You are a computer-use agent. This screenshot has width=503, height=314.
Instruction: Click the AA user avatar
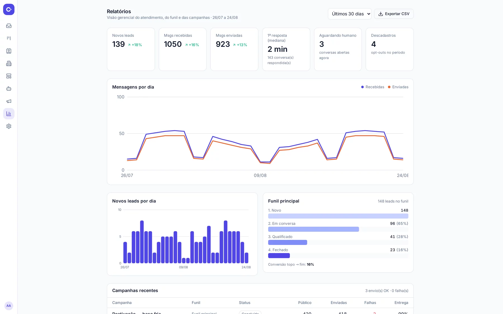(x=9, y=306)
